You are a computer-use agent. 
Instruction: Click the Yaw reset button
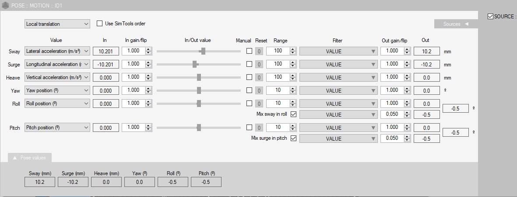[x=259, y=91]
